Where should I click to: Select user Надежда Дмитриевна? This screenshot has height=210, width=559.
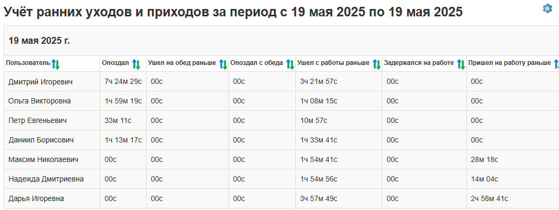coord(46,179)
